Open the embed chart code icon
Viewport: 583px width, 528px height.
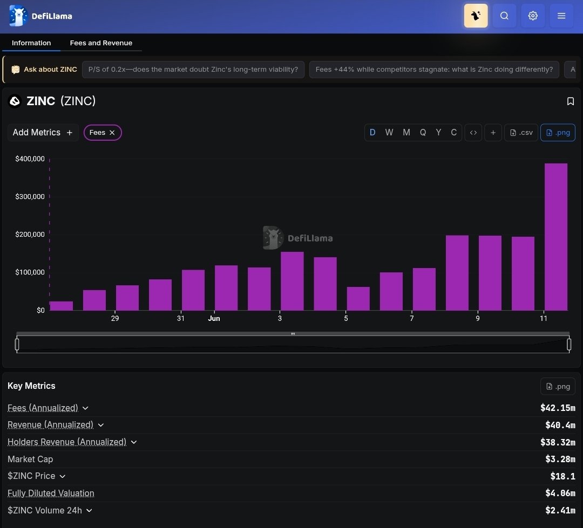tap(473, 133)
